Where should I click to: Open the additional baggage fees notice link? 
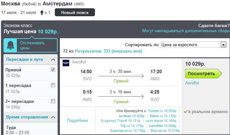point(186,31)
